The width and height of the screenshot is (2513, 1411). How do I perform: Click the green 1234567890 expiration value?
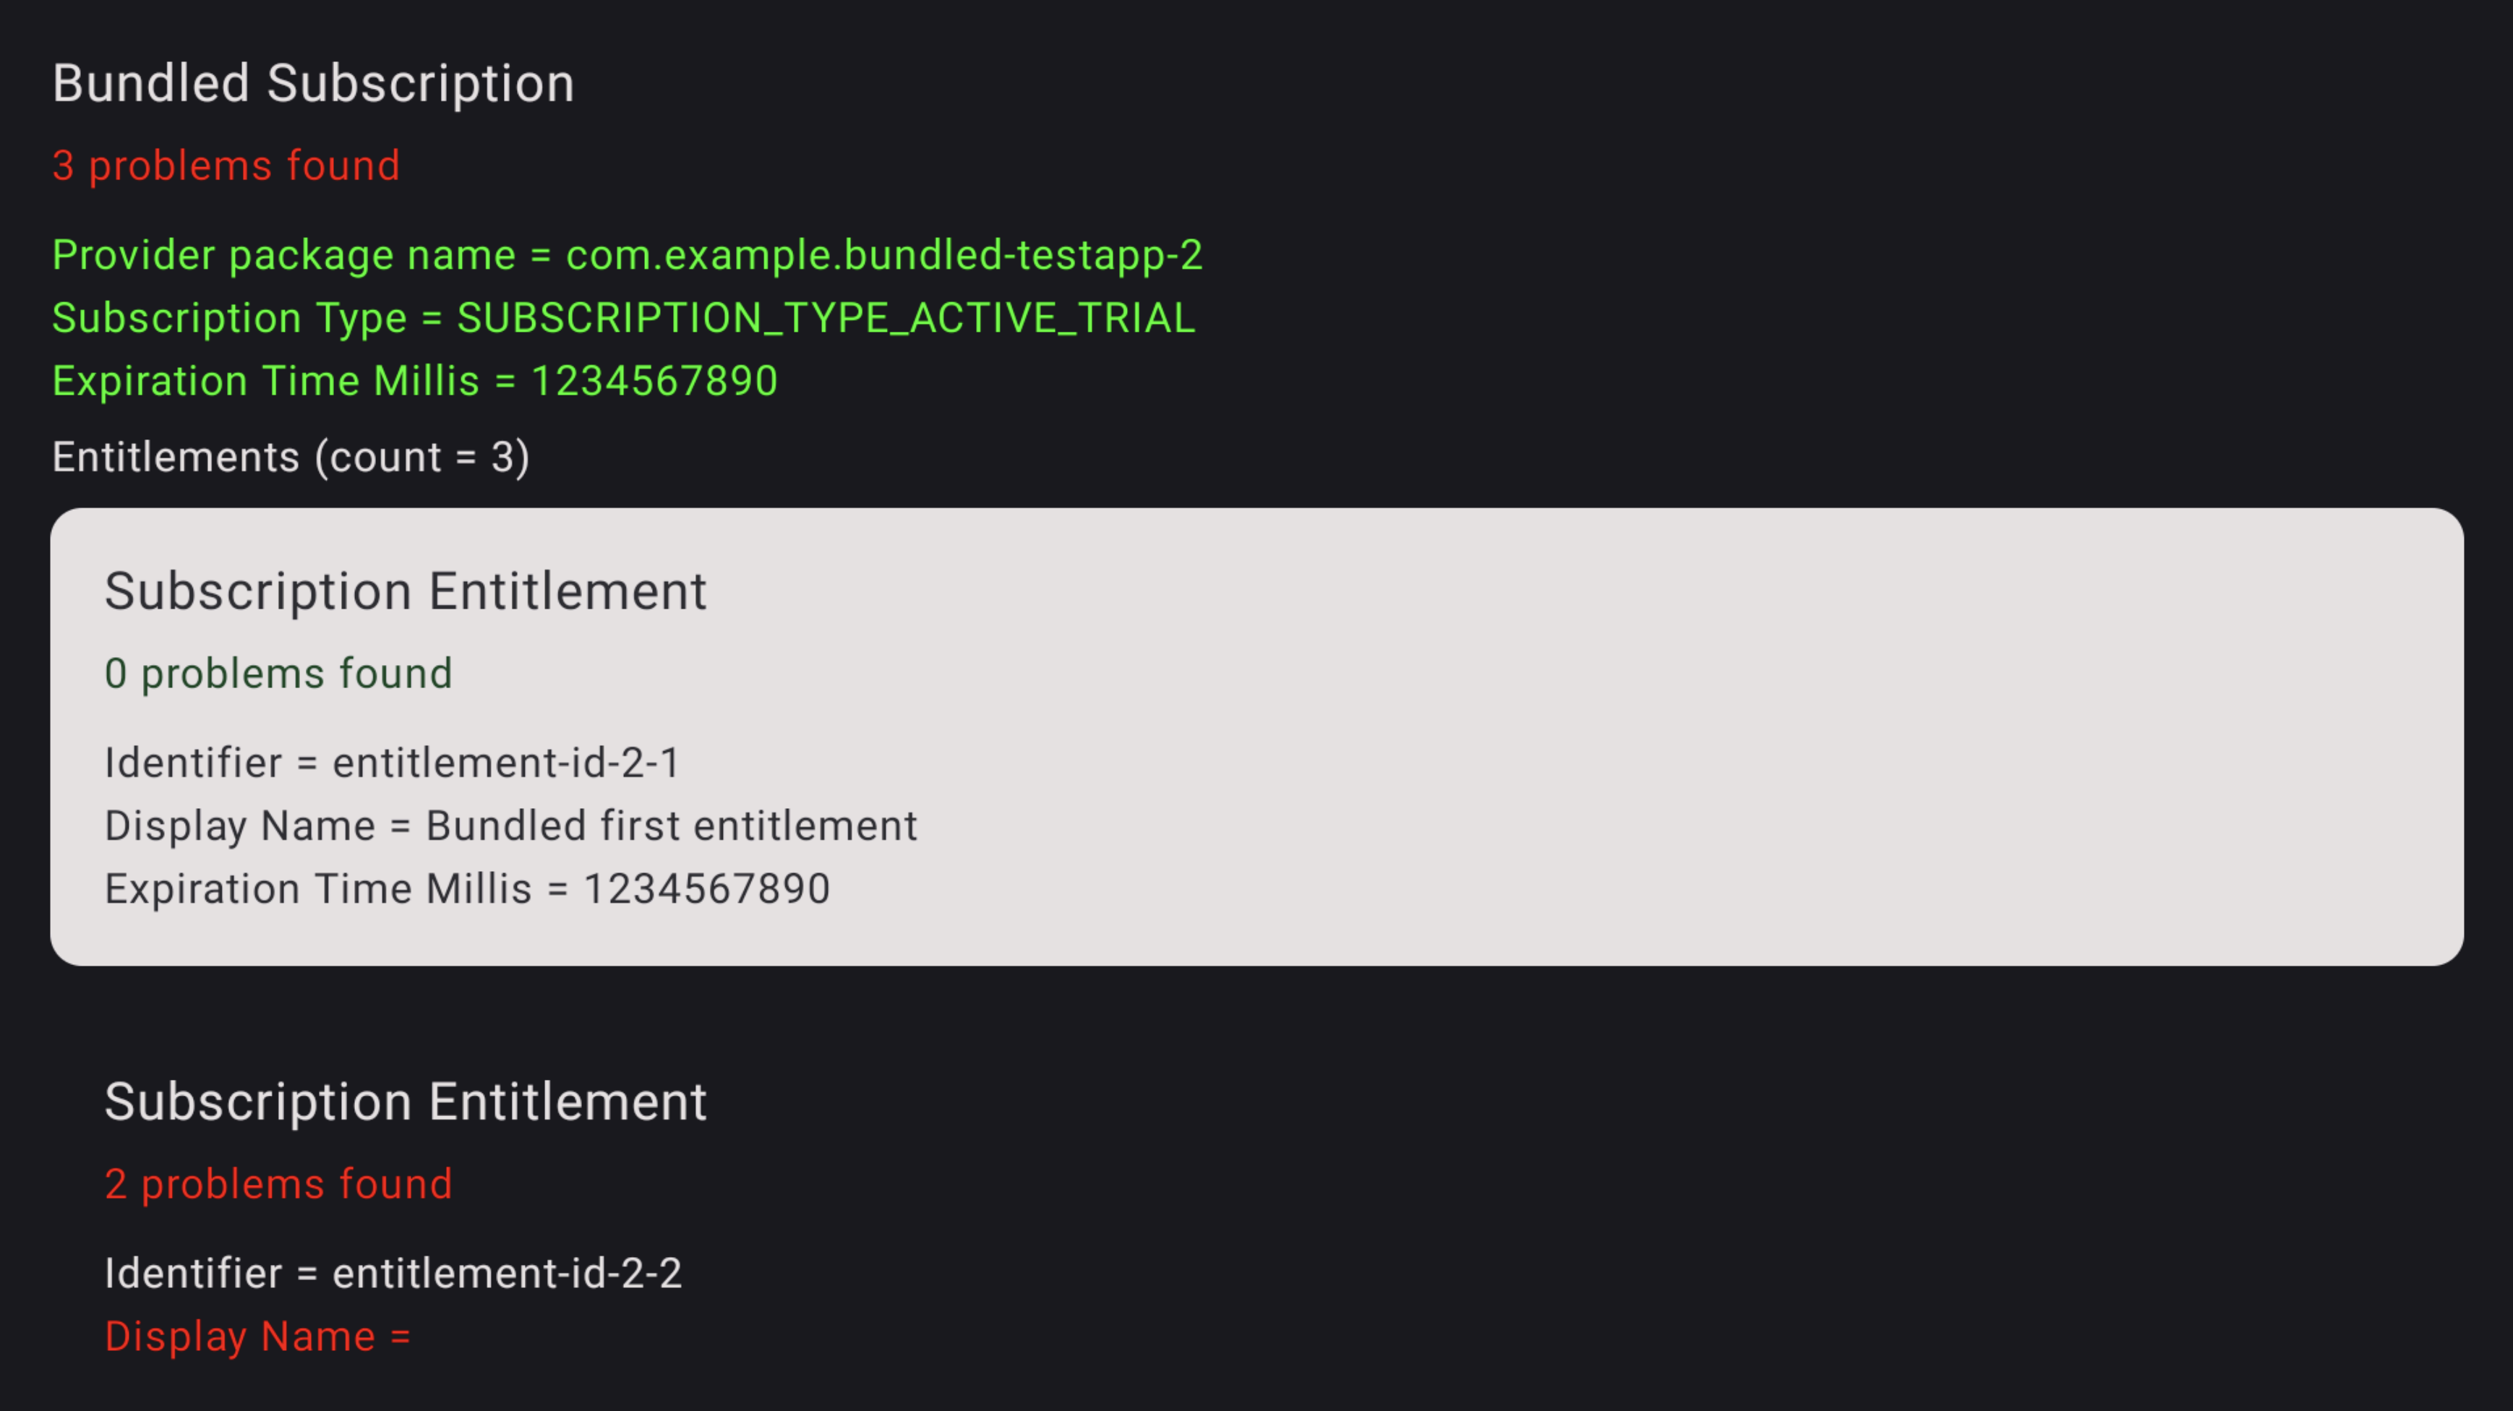(x=654, y=381)
